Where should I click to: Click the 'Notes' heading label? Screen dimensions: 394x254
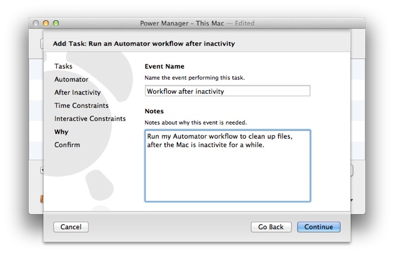[x=154, y=111]
